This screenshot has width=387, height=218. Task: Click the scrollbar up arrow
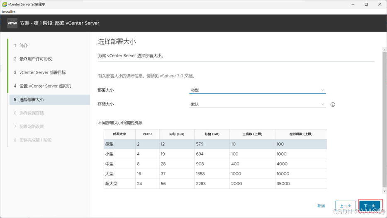click(x=385, y=50)
